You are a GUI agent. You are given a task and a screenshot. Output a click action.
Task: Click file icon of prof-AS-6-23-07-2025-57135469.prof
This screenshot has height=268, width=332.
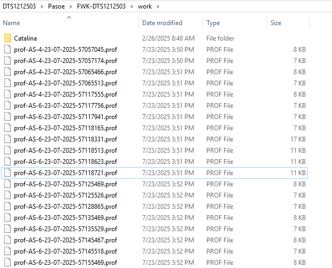point(7,217)
